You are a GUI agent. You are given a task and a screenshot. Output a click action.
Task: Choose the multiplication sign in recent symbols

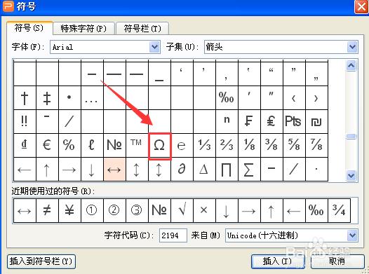204,210
